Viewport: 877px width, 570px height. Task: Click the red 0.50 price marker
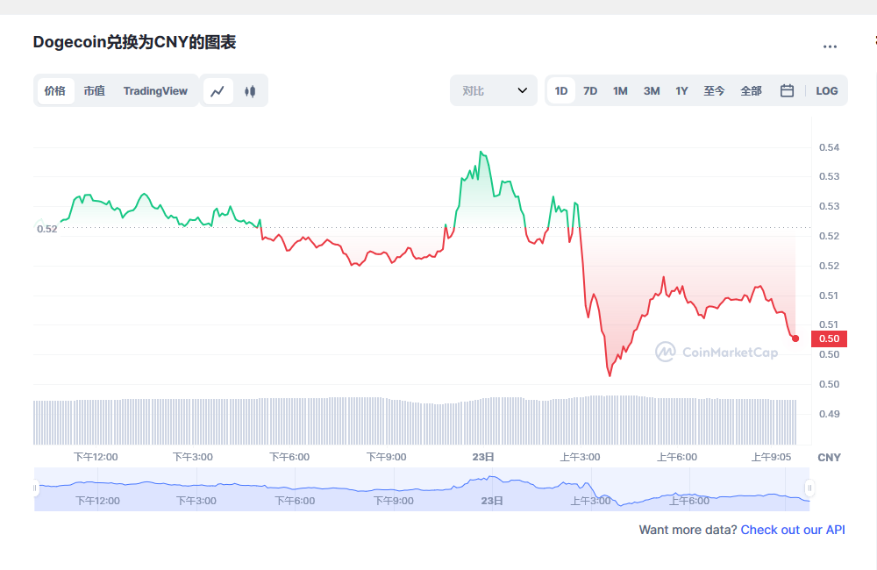828,338
